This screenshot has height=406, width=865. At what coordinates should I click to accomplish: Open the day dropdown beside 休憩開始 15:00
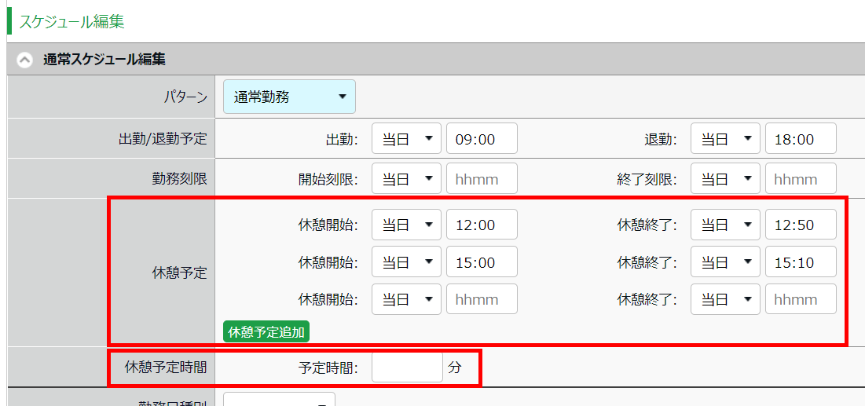coord(406,262)
